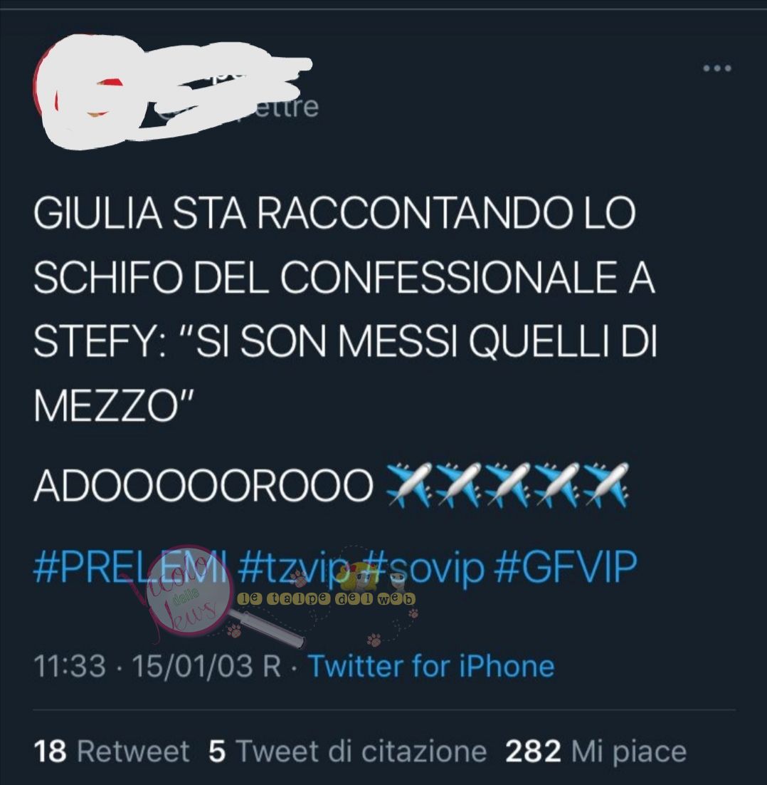Tap the tweet text starting 'GIULIA STA RACCONTANDO'
This screenshot has width=767, height=785.
pos(345,309)
